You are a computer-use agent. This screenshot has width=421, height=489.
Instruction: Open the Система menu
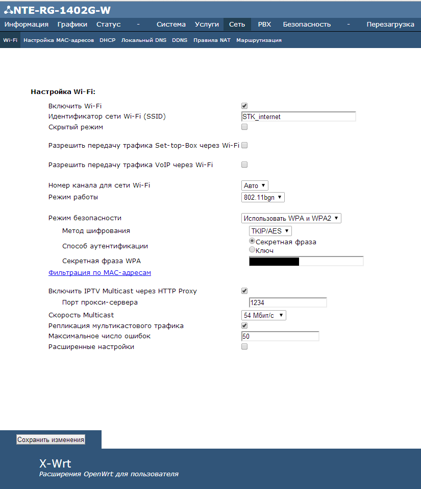(171, 25)
